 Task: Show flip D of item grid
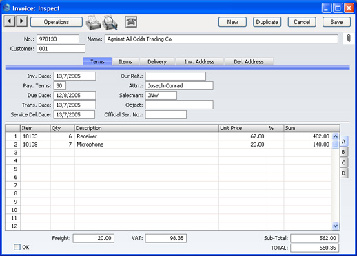pos(344,173)
